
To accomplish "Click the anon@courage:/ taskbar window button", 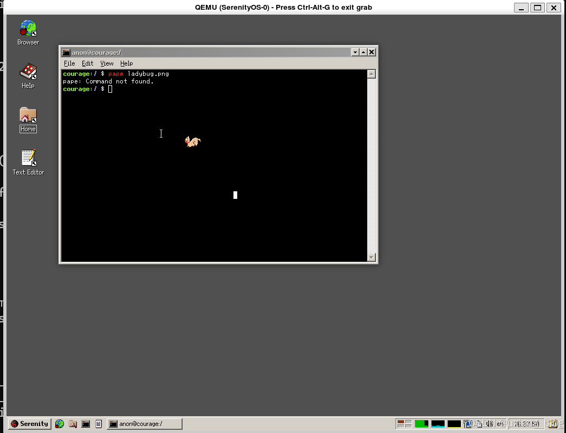I will (145, 424).
